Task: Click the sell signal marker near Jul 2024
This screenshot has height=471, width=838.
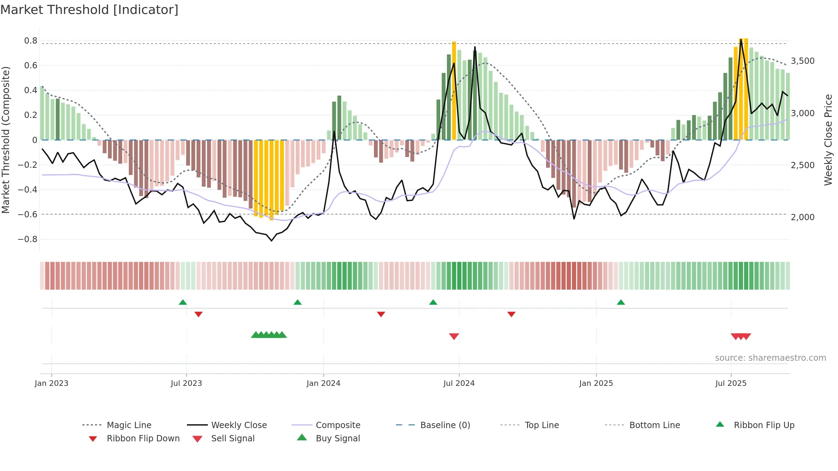Action: (454, 336)
